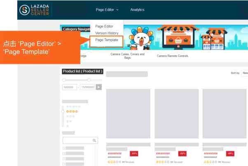Click the Category Navigation label
The height and width of the screenshot is (166, 248).
coord(76,29)
